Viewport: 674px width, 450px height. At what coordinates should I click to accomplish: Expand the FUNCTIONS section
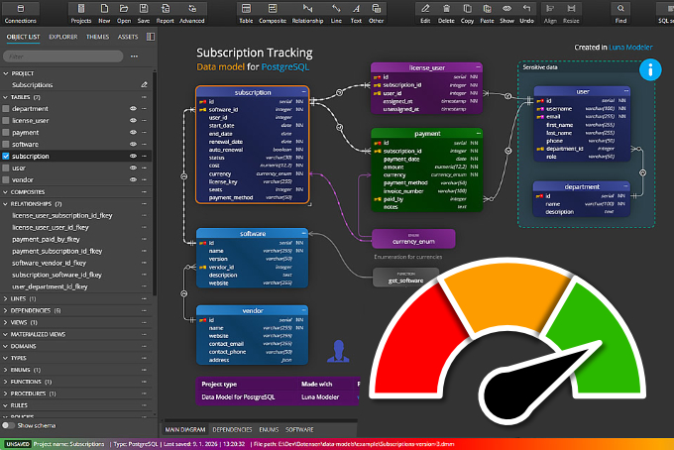pyautogui.click(x=6, y=382)
